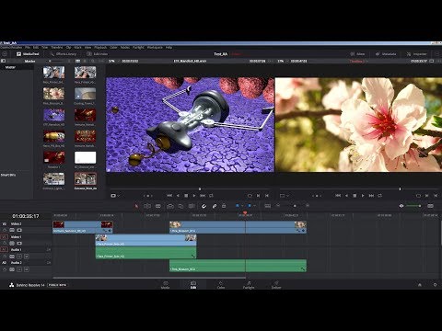
Task: Stop playback in the timeline viewer
Action: pyautogui.click(x=355, y=195)
